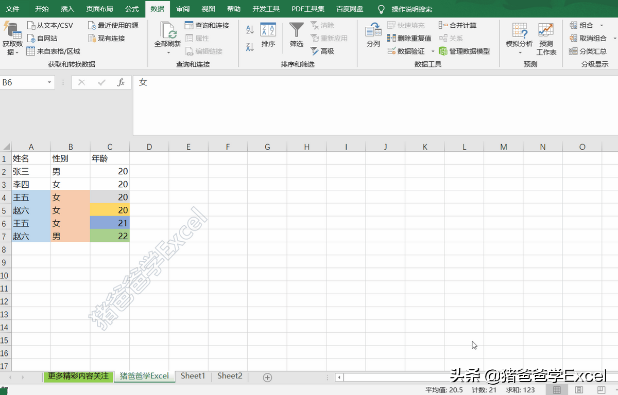
Task: Click 删除重复值
Action: (x=409, y=38)
